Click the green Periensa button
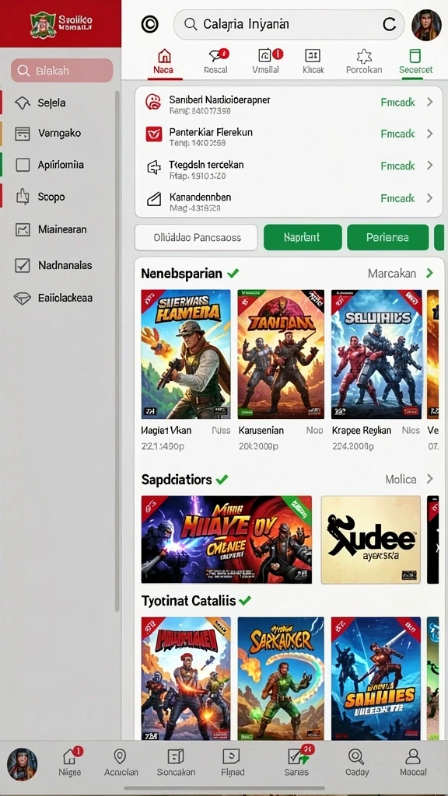448x796 pixels. click(387, 238)
